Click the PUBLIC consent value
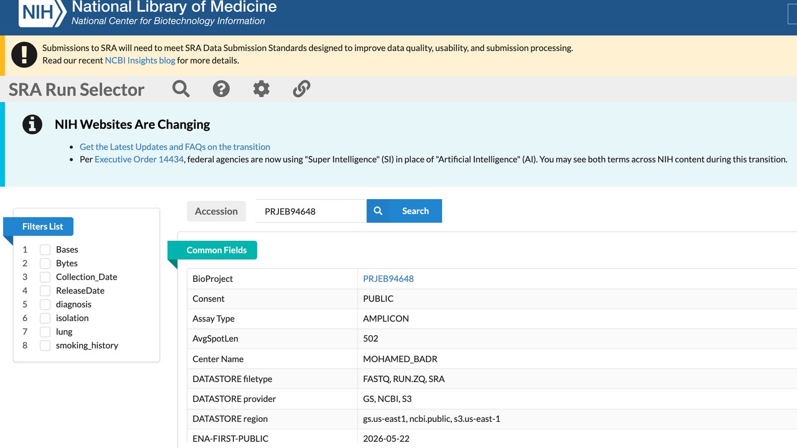797x448 pixels. click(379, 299)
